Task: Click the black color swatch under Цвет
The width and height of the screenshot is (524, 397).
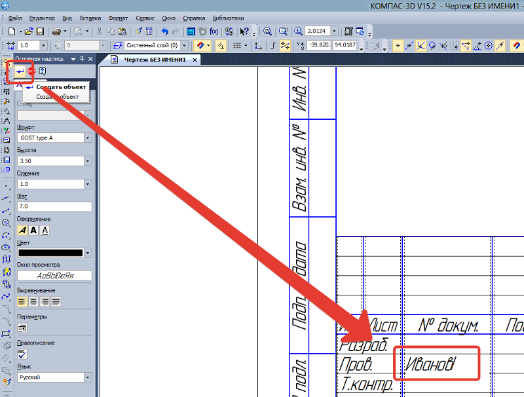Action: (50, 253)
